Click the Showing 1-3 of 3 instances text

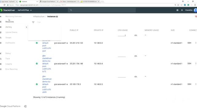pyautogui.click(x=49, y=97)
